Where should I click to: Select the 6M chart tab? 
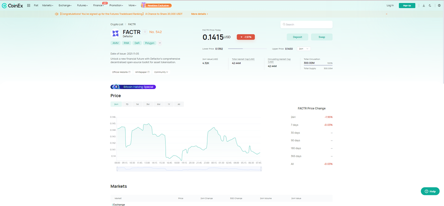pos(158,104)
